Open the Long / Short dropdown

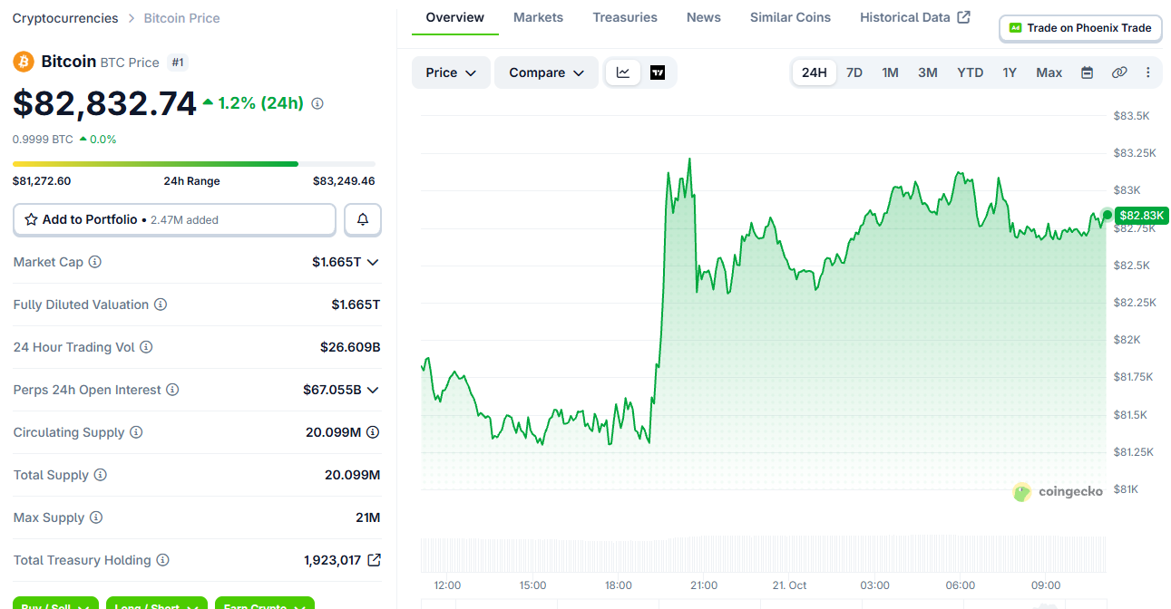point(157,604)
